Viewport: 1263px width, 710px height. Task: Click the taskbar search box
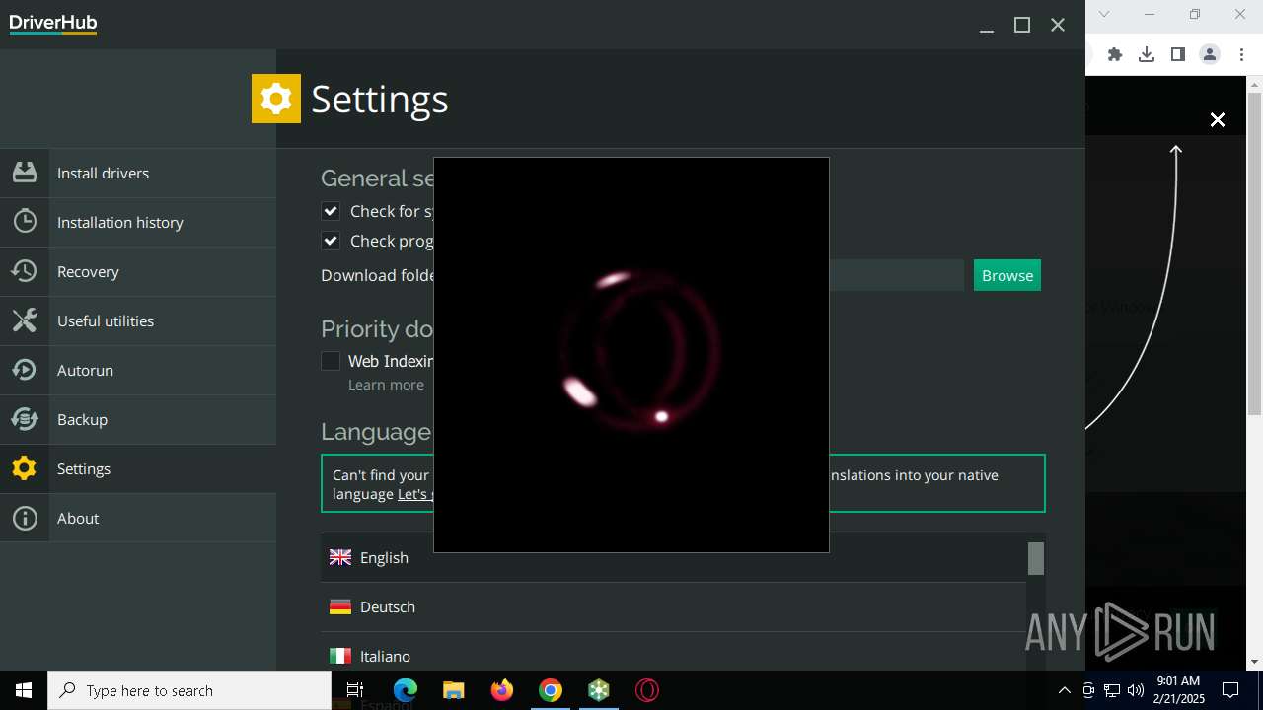pos(189,690)
